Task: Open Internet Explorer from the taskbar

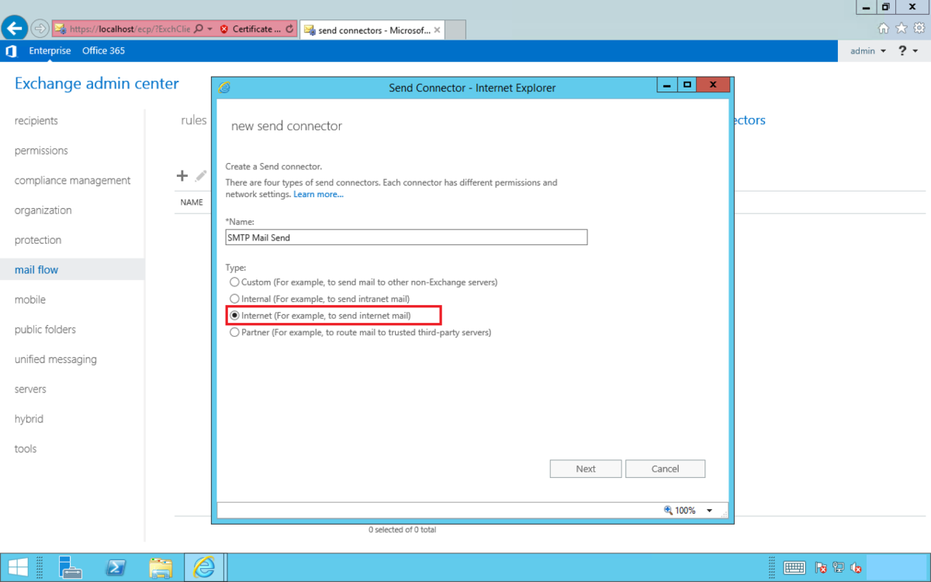Action: point(204,566)
